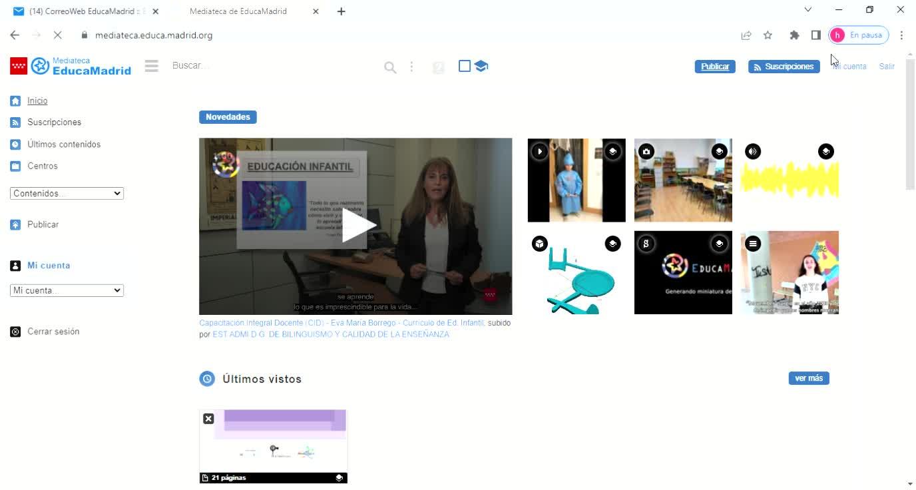The image size is (916, 490).
Task: Expand the Contenidos dropdown in sidebar
Action: [67, 193]
